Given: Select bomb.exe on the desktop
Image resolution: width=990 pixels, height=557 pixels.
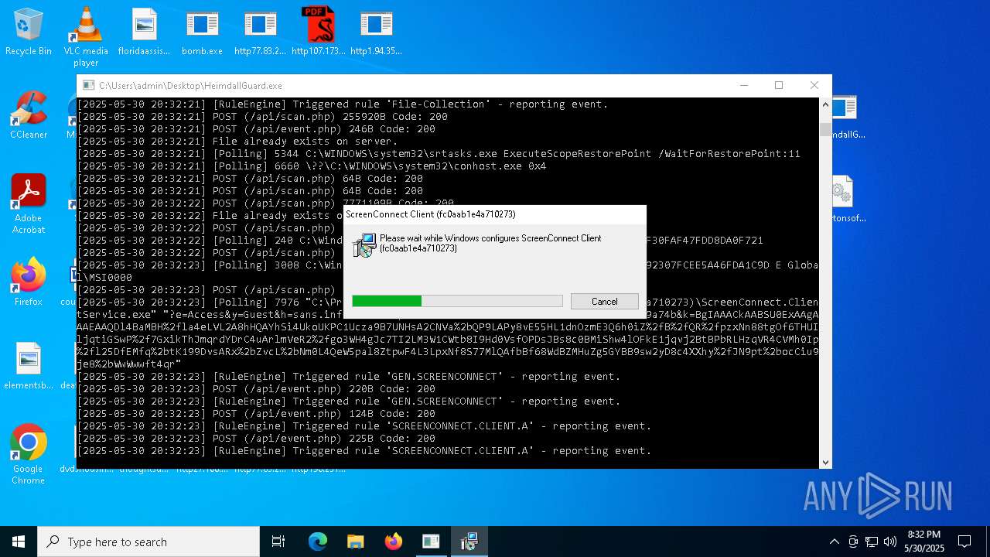Looking at the screenshot, I should pos(202,32).
